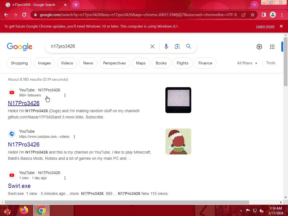This screenshot has height=216, width=288.
Task: Clear the search box text
Action: click(x=152, y=46)
